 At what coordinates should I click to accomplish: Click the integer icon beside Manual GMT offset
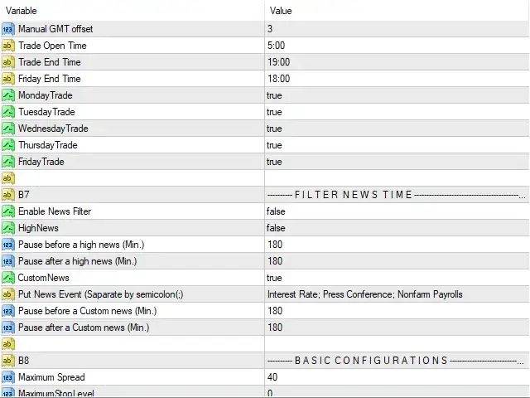7,29
